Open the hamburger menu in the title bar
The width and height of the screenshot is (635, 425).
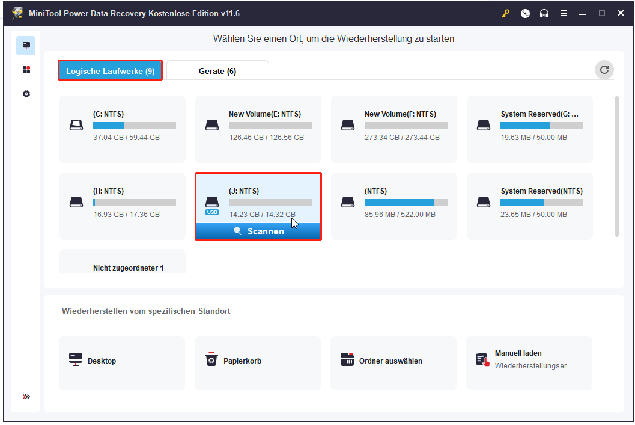564,13
